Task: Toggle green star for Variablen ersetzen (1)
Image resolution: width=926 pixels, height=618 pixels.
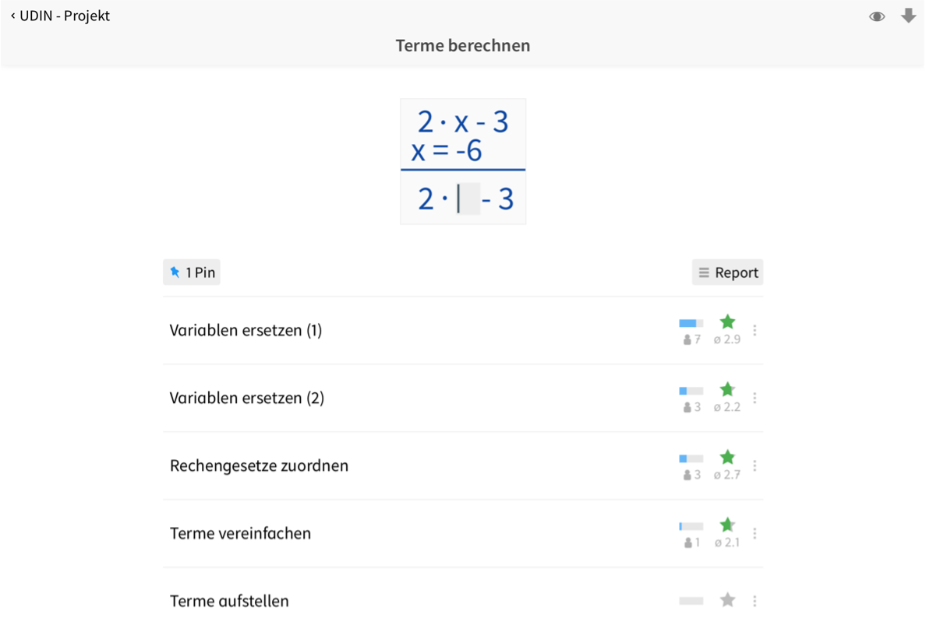Action: 727,321
